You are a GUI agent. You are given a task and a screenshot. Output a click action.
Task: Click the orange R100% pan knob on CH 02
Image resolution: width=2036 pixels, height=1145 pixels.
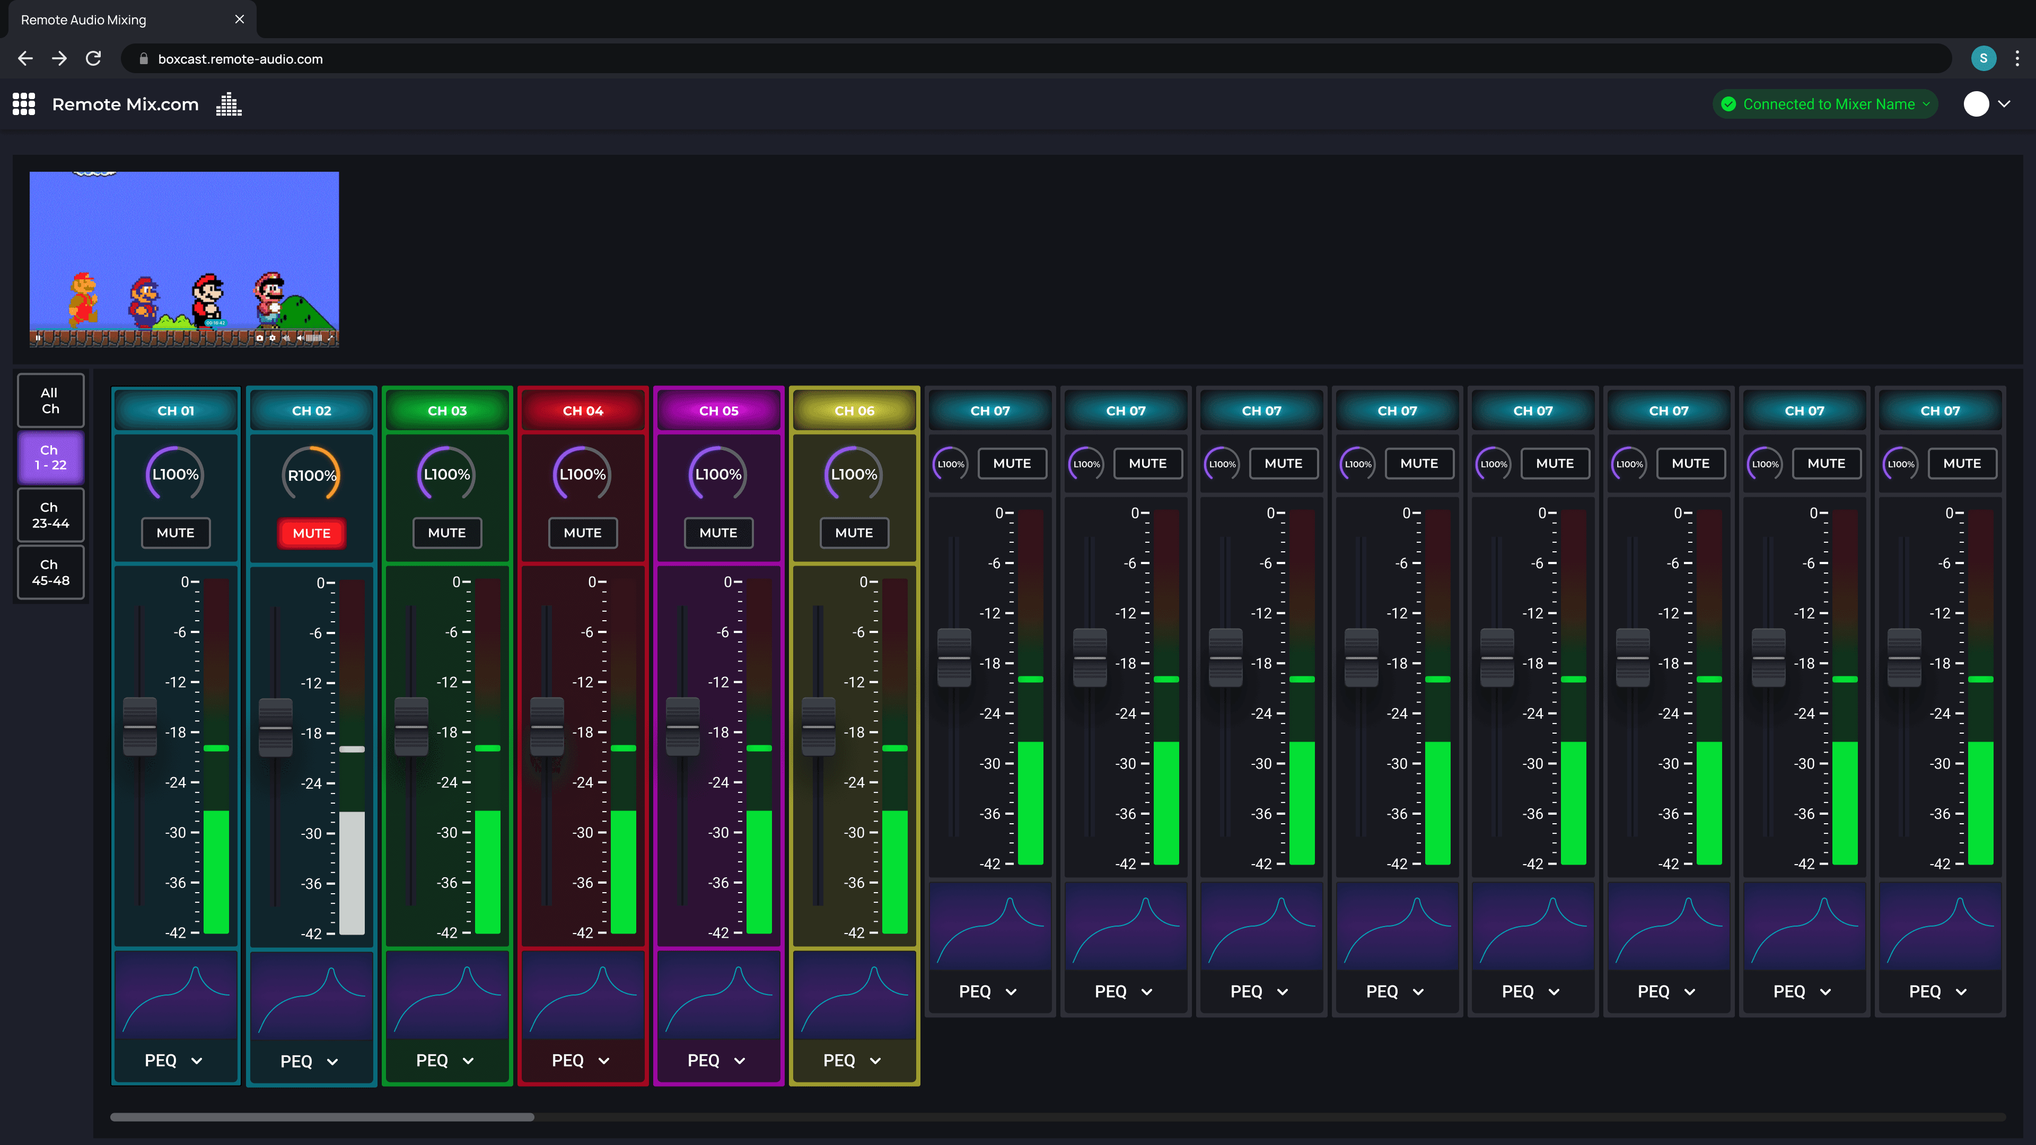pos(311,475)
